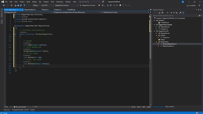Switch to the Product.cs tab

45,10
